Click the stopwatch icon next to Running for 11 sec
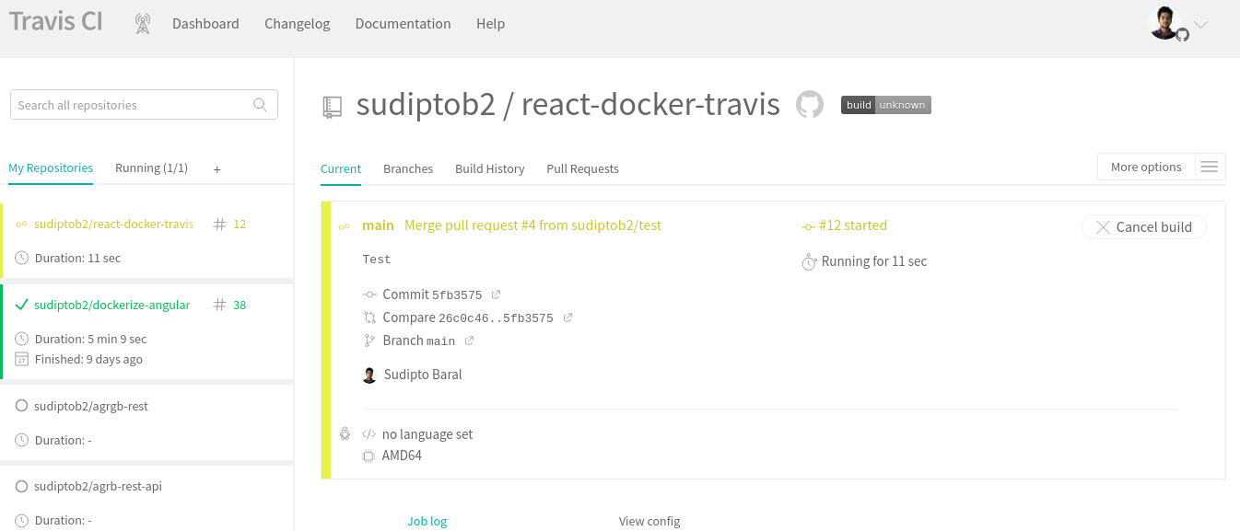1240x531 pixels. 808,260
